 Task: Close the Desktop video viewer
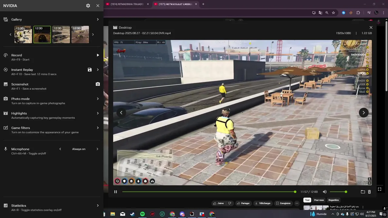click(x=371, y=27)
